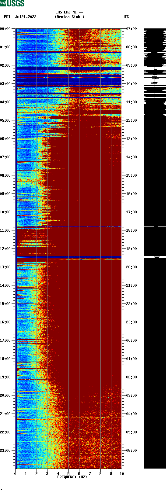Click the 23:00 PDT time label
This screenshot has height=493, width=168.
5,451
